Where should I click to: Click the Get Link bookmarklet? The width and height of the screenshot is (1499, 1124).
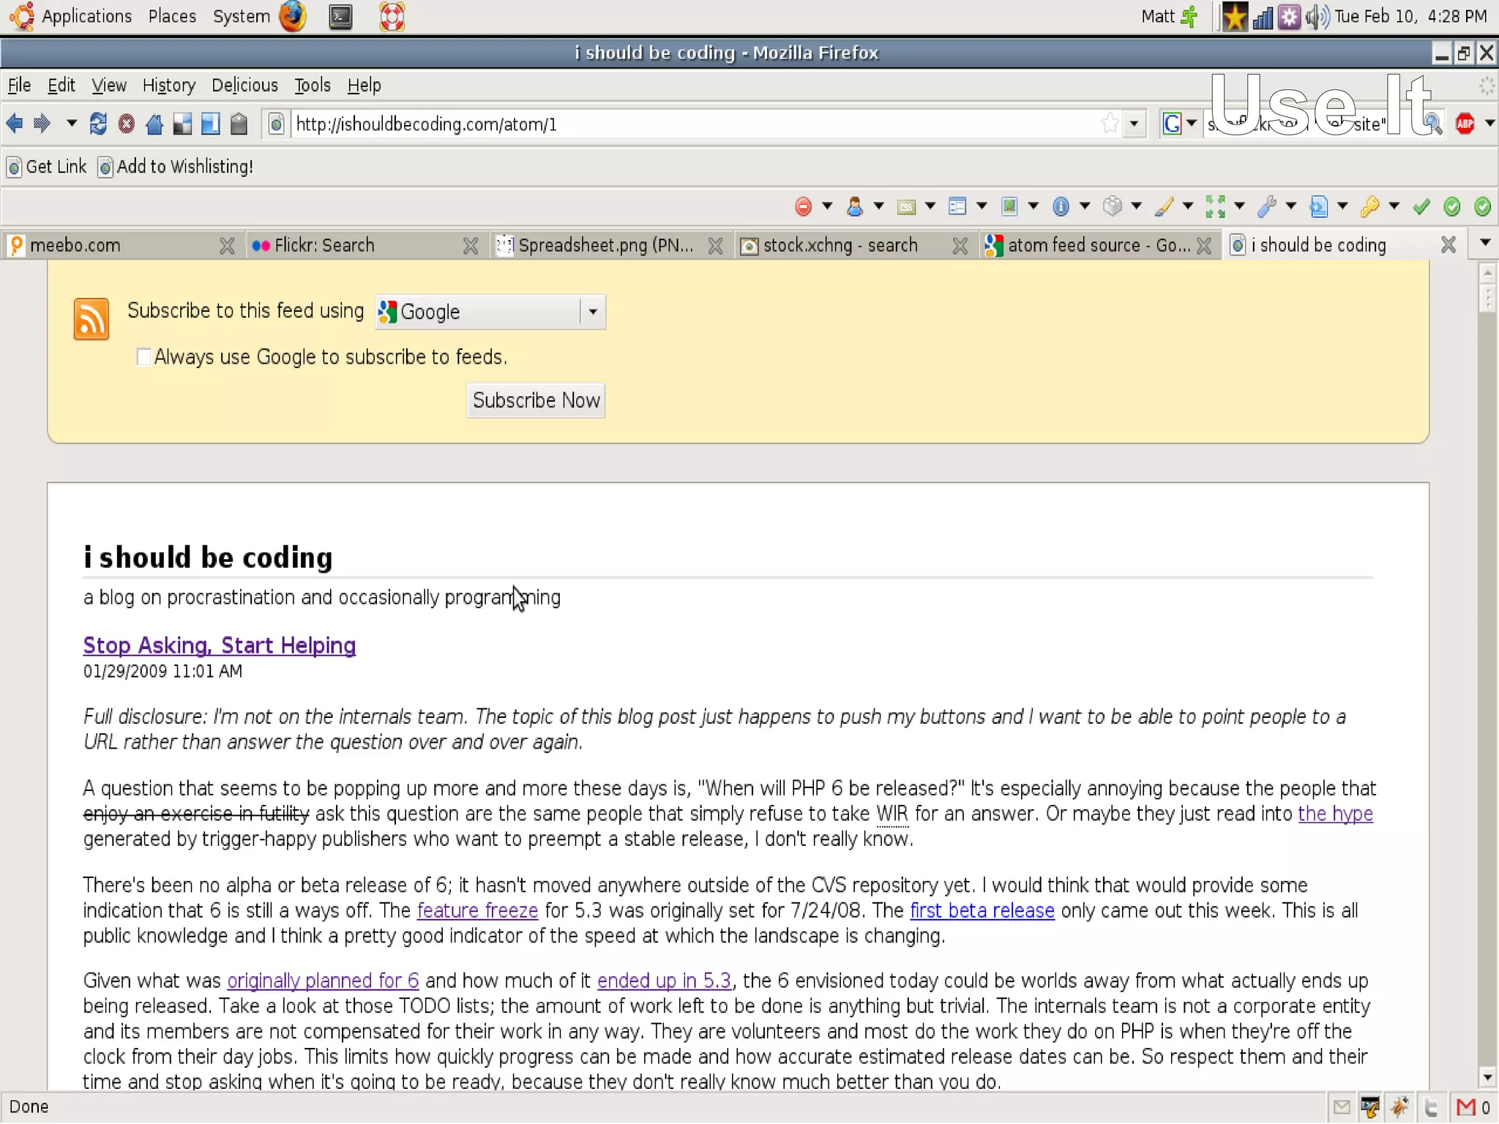(x=47, y=167)
